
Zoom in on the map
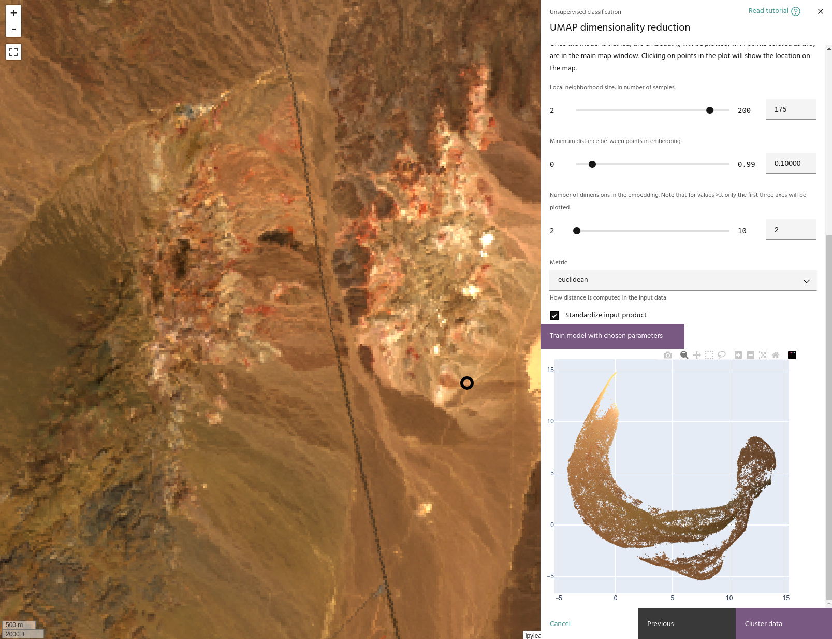13,13
